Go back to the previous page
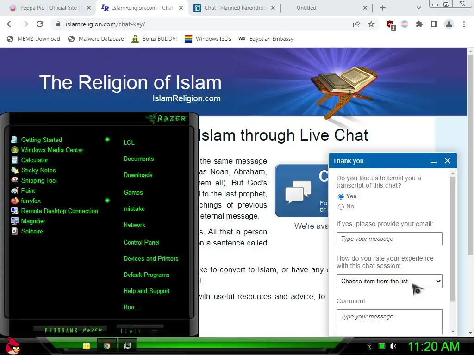Screen dimensions: 474x355 (x=10, y=24)
